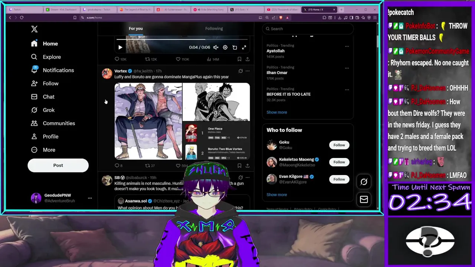
Task: Click the X logo in sidebar
Action: pyautogui.click(x=34, y=29)
